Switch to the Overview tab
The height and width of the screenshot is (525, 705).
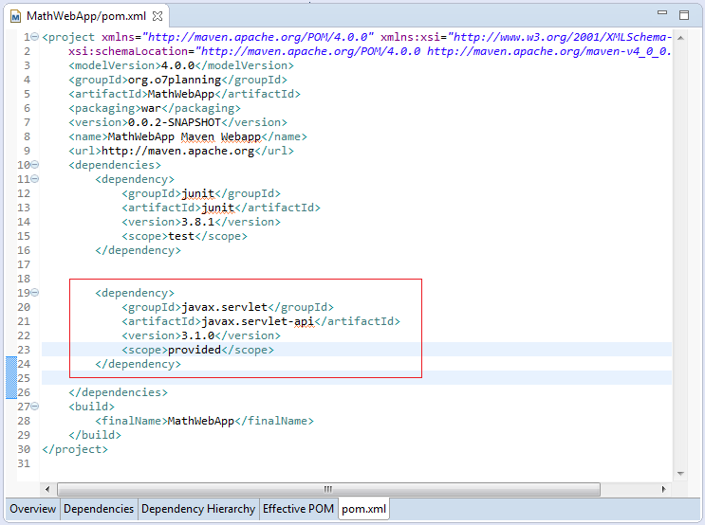[x=33, y=509]
